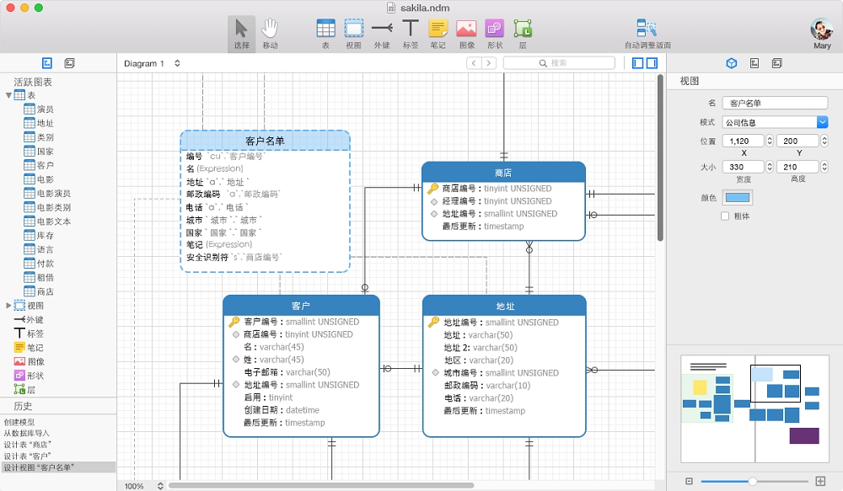Show the model tree icon in left panel
The width and height of the screenshot is (843, 491).
tap(47, 63)
